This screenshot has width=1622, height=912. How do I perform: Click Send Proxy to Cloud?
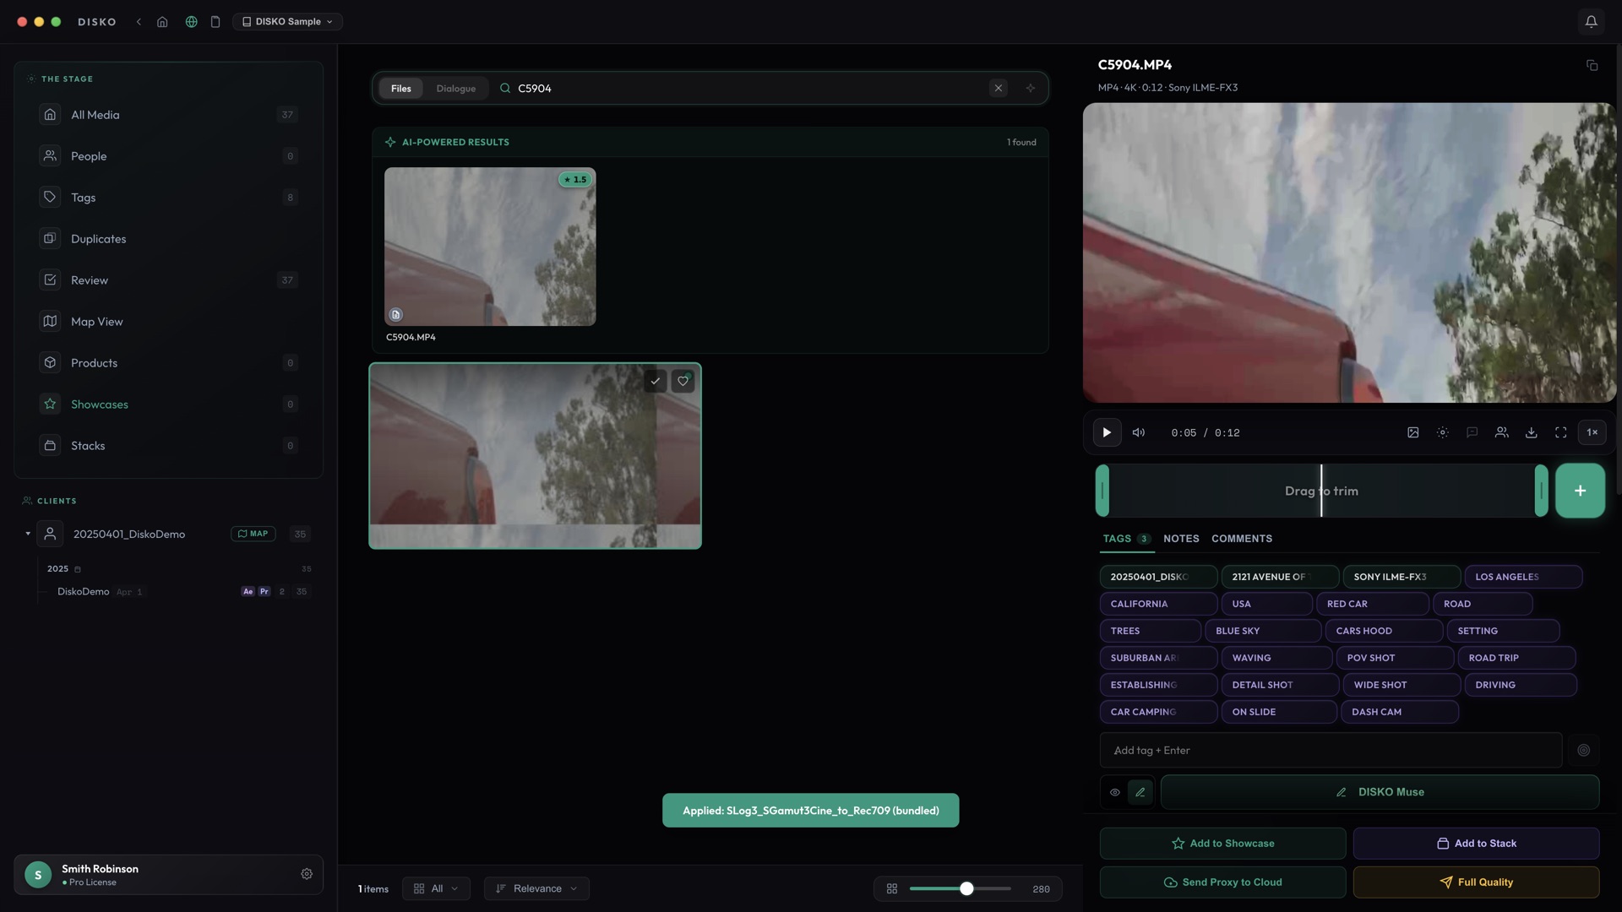(x=1222, y=882)
